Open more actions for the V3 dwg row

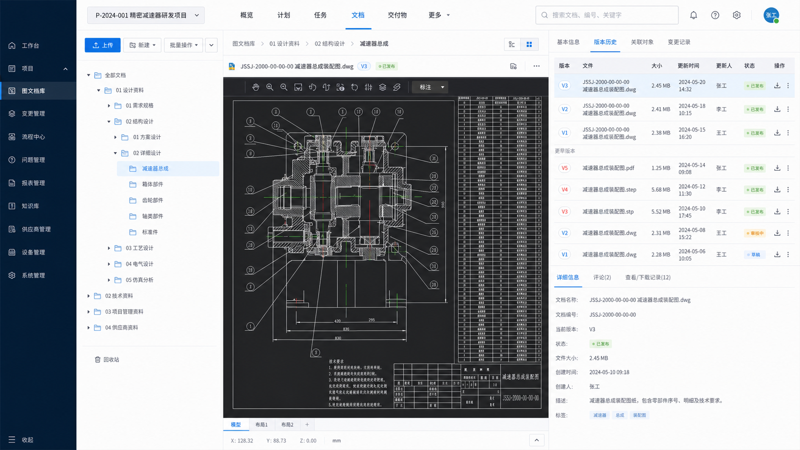[788, 86]
